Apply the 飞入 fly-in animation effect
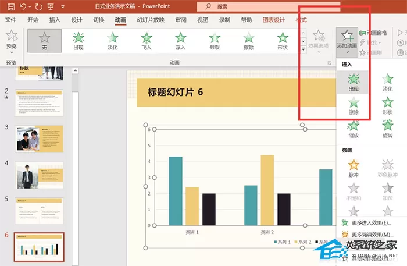 pos(147,41)
